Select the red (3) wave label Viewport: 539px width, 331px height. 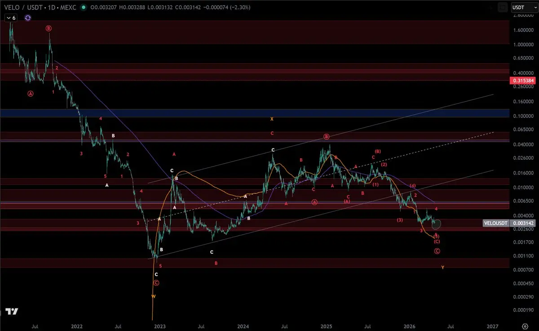[400, 220]
